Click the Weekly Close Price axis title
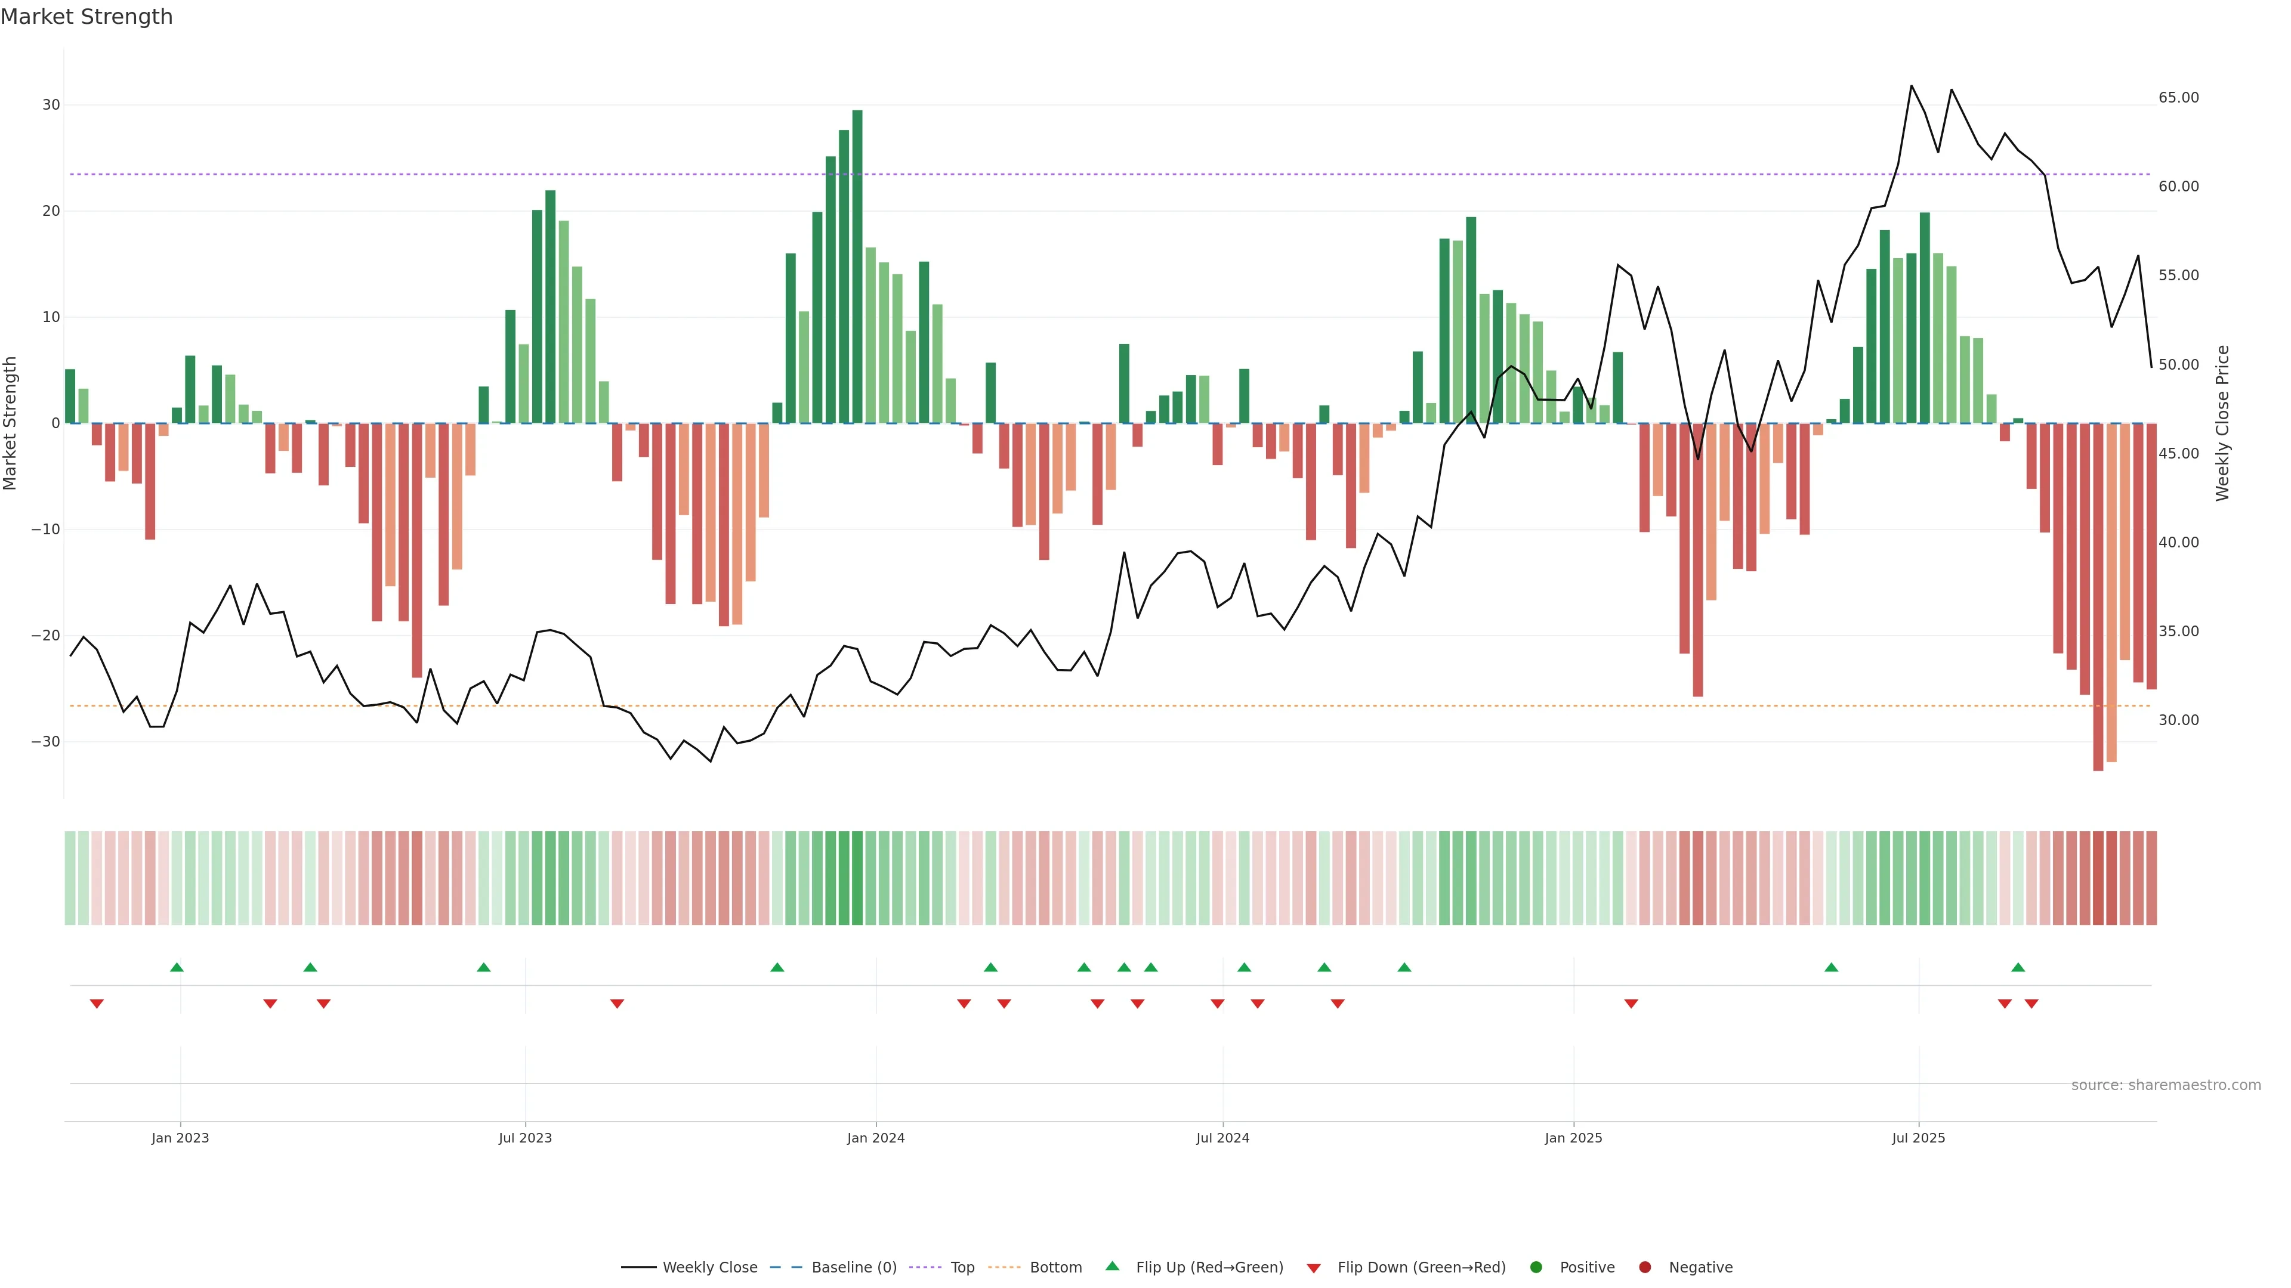This screenshot has height=1288, width=2291. pos(2222,423)
